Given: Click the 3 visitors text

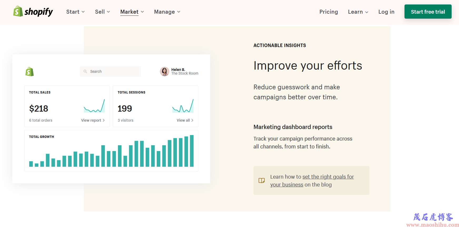Looking at the screenshot, I should pyautogui.click(x=125, y=120).
